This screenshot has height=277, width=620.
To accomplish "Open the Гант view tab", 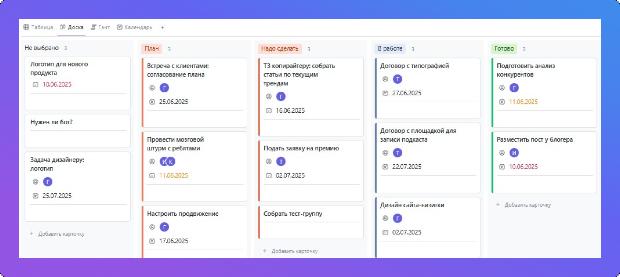I will (100, 27).
